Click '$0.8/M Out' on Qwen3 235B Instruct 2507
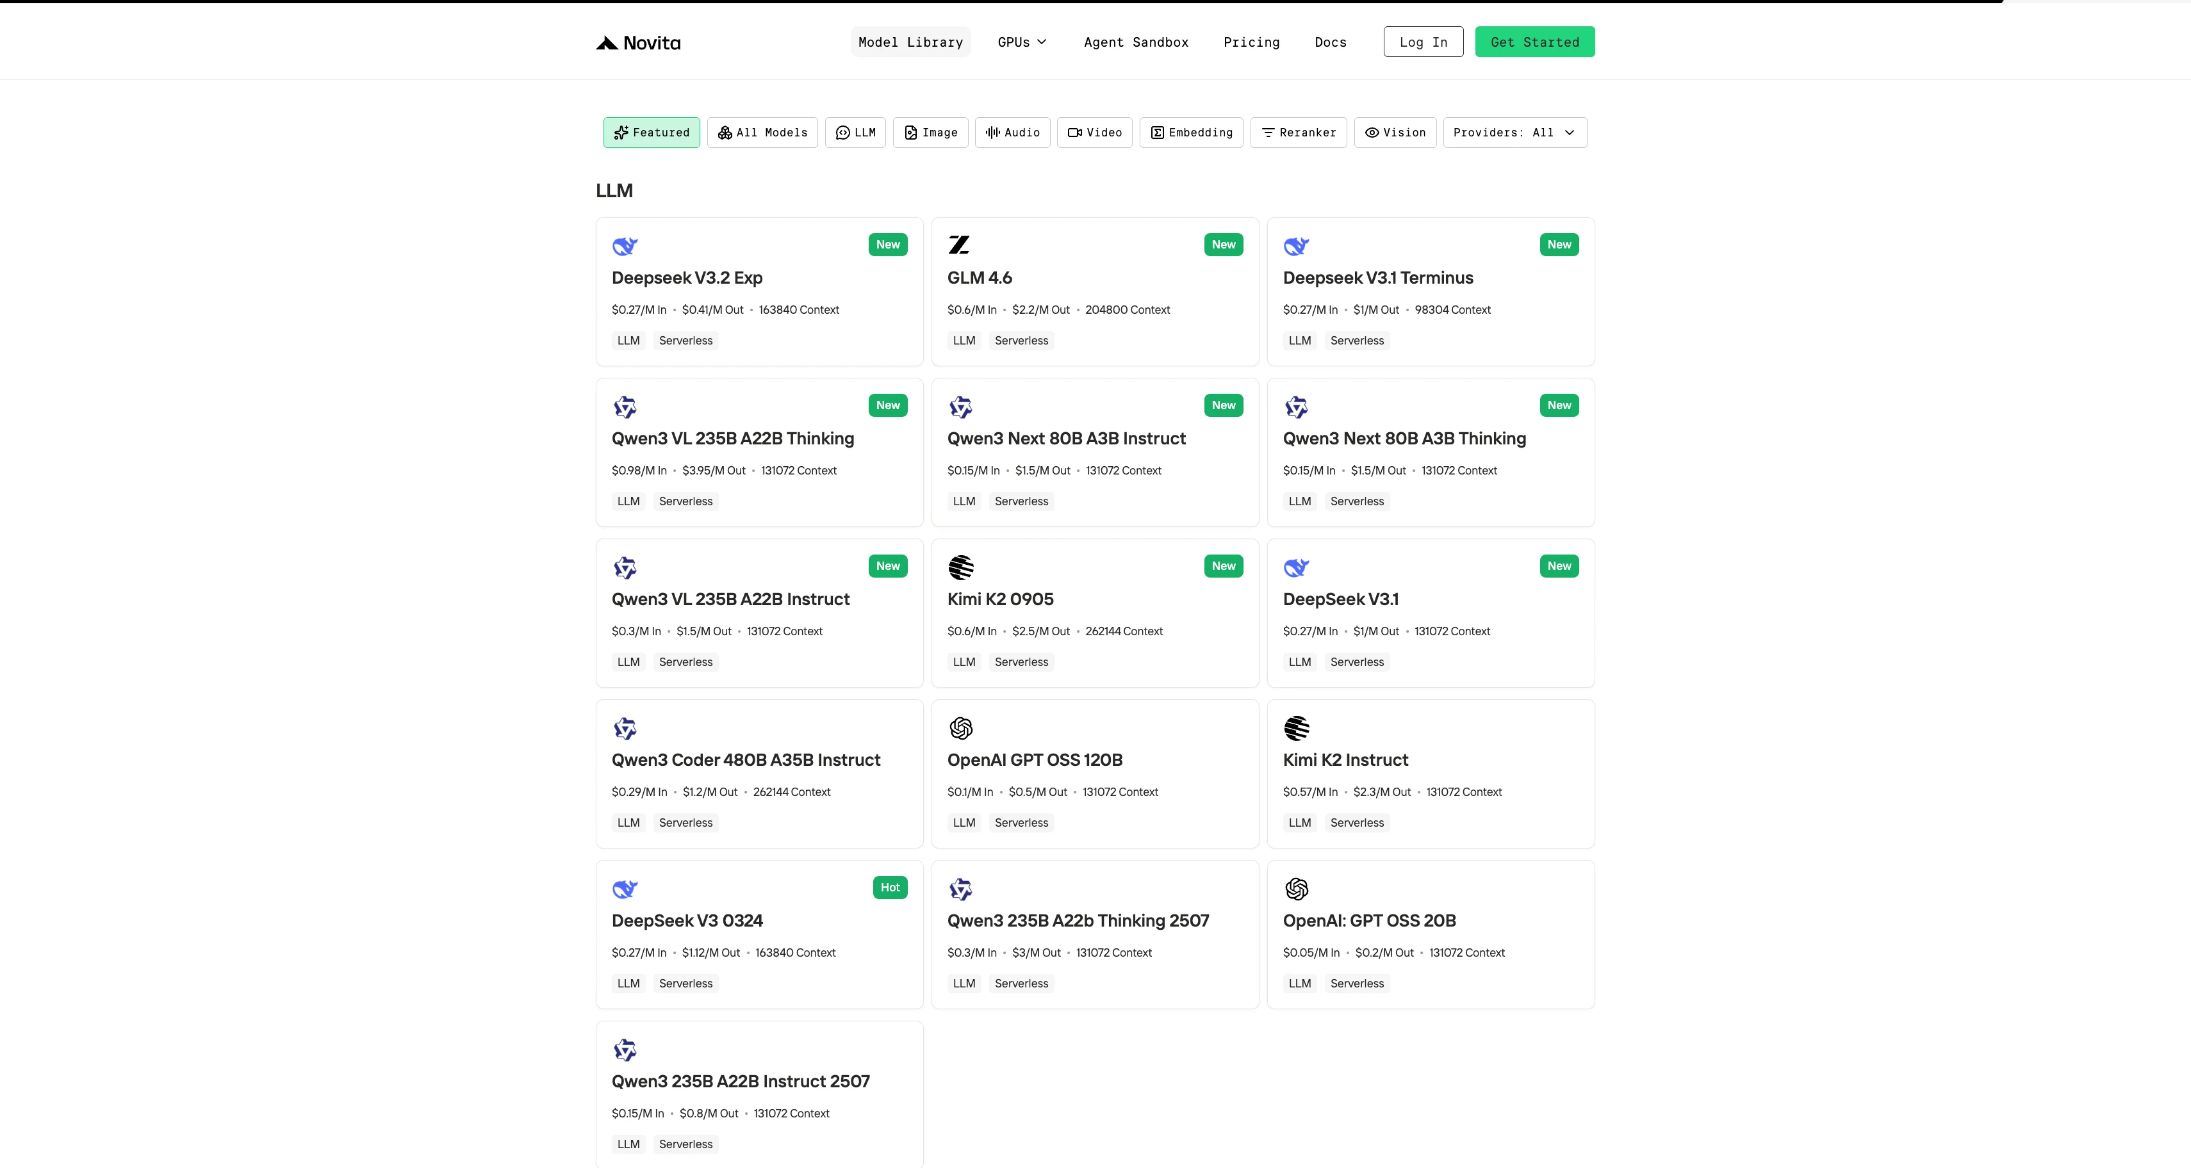The height and width of the screenshot is (1168, 2191). tap(709, 1114)
